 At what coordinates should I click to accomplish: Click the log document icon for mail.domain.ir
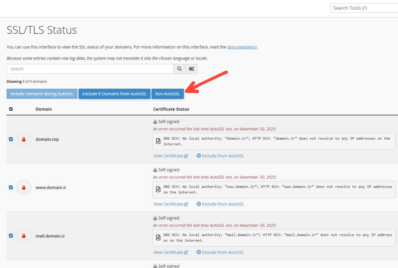(x=158, y=237)
